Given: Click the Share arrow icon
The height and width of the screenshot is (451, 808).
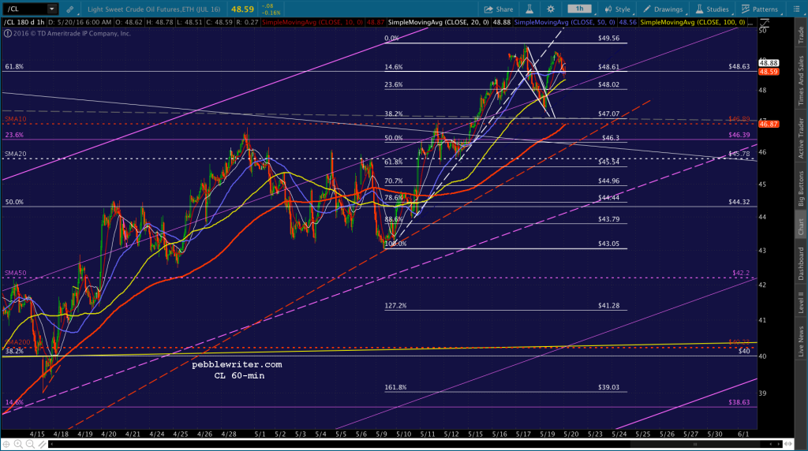Looking at the screenshot, I should click(x=488, y=9).
